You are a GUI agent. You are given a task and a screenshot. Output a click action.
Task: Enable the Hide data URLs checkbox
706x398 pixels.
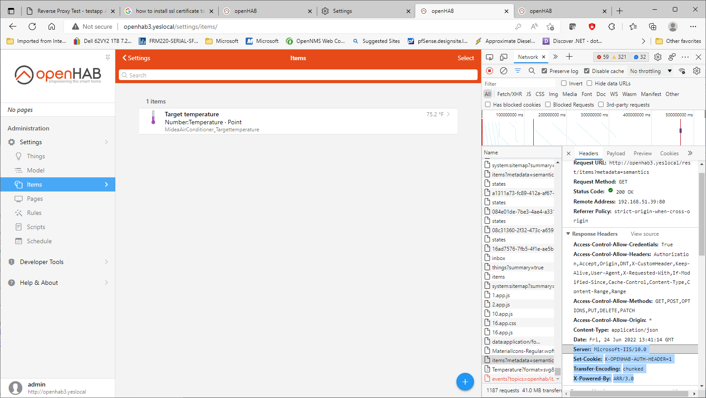[x=589, y=83]
